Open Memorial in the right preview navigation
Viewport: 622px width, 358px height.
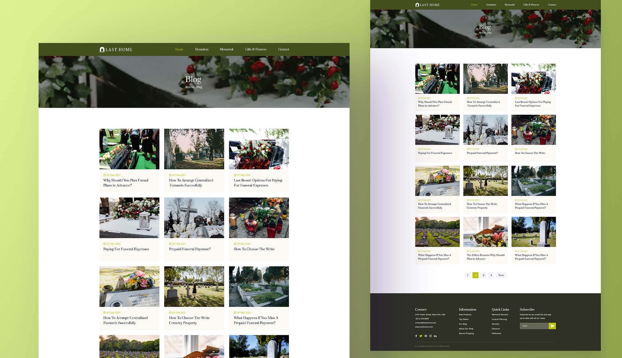tap(509, 5)
